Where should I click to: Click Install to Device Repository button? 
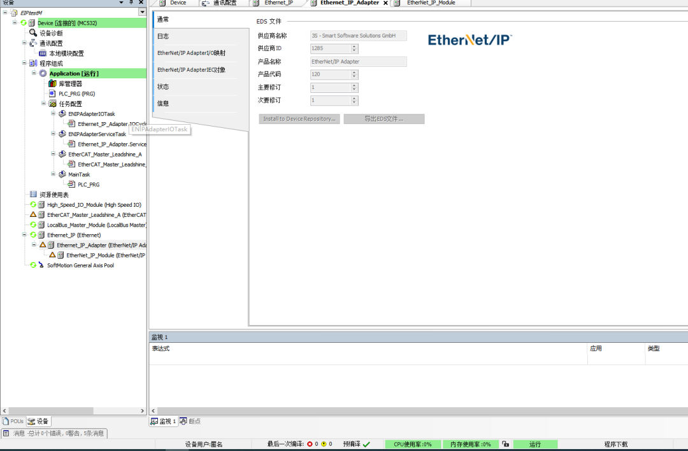299,118
